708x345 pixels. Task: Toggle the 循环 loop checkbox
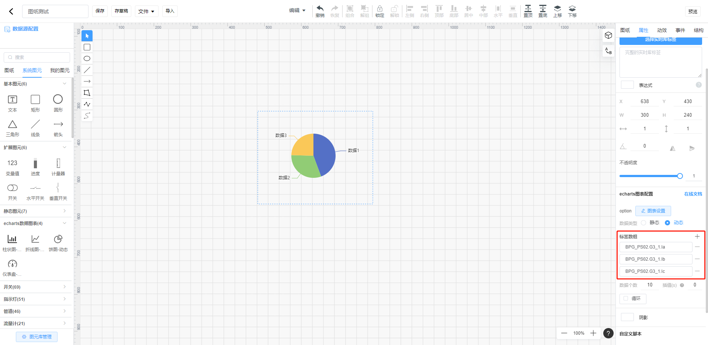[626, 298]
